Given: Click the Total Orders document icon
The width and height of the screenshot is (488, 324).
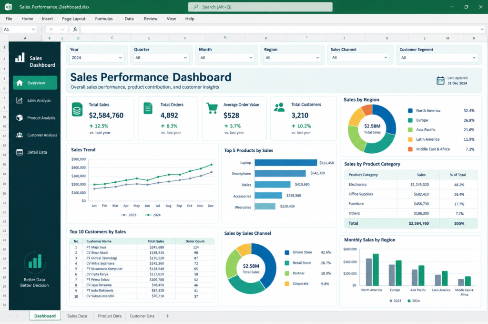Looking at the screenshot, I should pos(148,108).
